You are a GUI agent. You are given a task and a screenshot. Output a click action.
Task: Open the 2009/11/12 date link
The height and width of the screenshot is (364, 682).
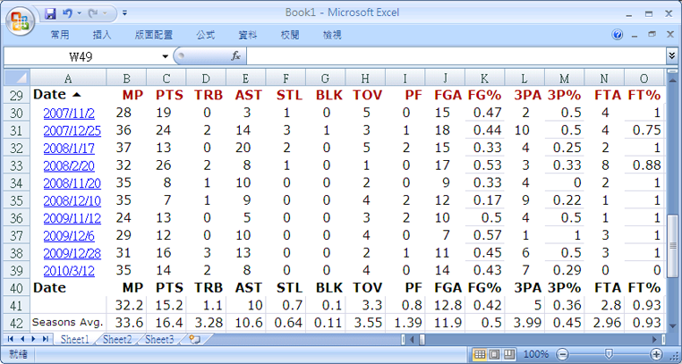72,218
